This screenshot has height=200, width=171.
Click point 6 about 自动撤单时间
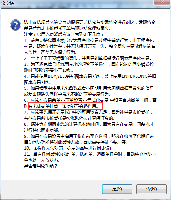[90, 103]
